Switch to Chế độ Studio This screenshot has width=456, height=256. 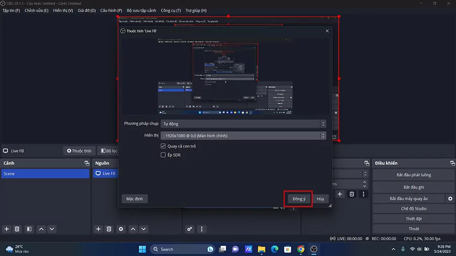413,208
